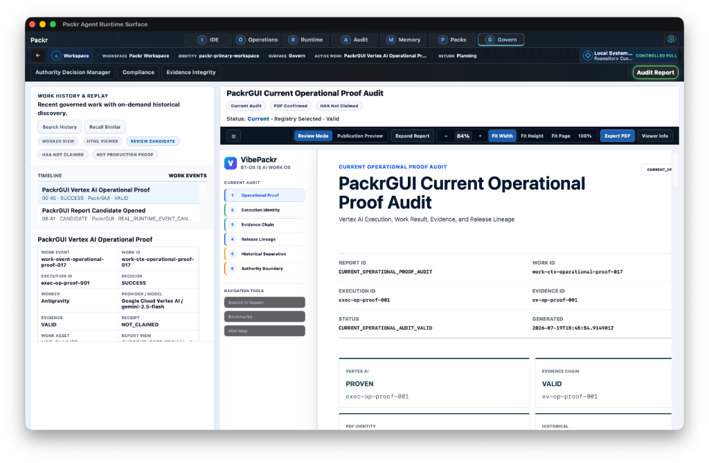This screenshot has width=709, height=463.
Task: Click the work-ctx-operational-proof-017 report value
Action: point(577,272)
